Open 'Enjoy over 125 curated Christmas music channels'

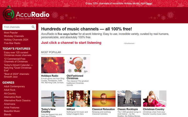[x=18, y=54]
